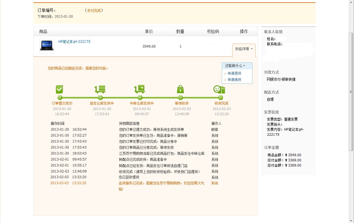Screen dimensions: 354x223
Task: Collapse the 还能做什么 dropdown
Action: tap(237, 66)
